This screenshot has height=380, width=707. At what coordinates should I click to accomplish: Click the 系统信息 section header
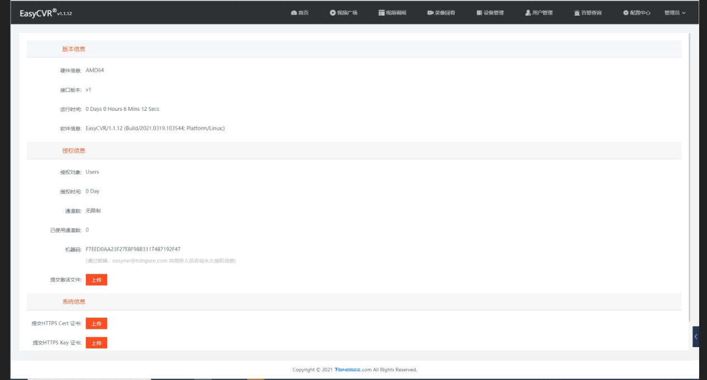click(x=74, y=301)
